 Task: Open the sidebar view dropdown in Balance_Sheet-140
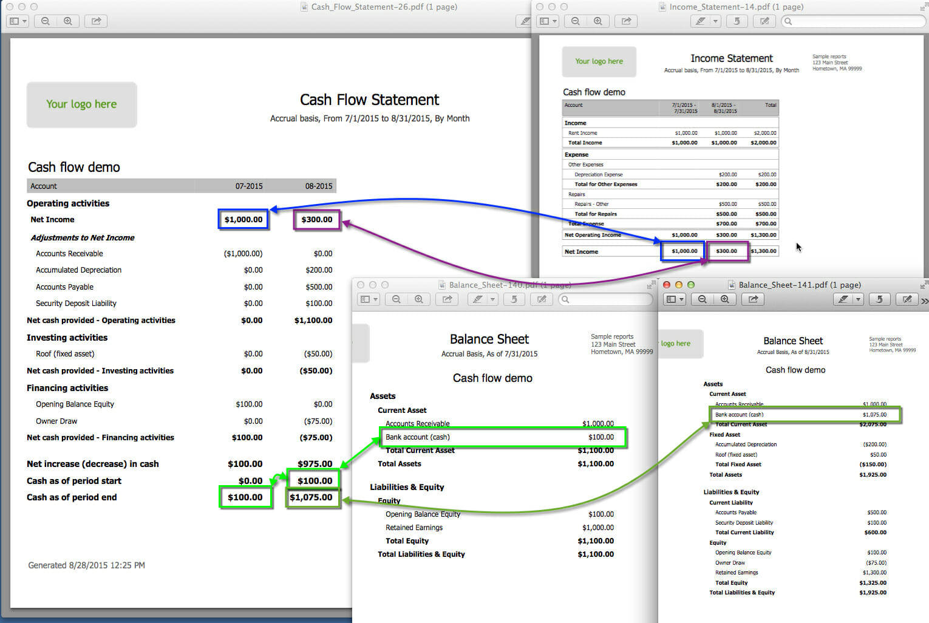(376, 299)
